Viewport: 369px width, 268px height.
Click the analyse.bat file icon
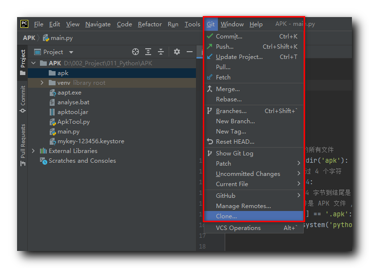coord(52,102)
